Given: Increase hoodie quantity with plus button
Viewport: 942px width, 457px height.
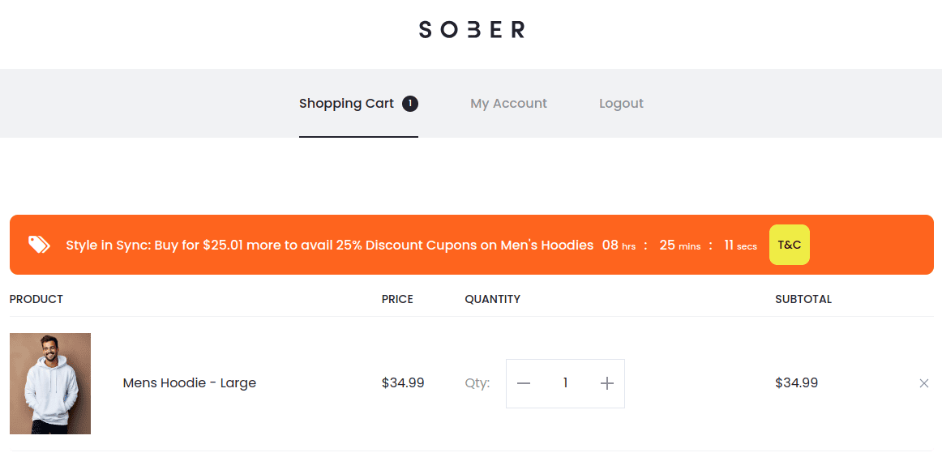Looking at the screenshot, I should 606,383.
